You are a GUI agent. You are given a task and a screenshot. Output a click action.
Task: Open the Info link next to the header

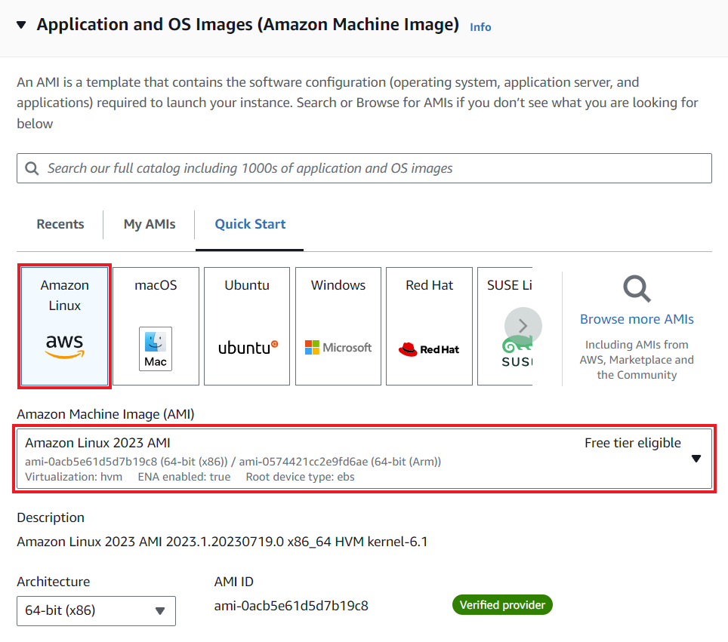480,27
